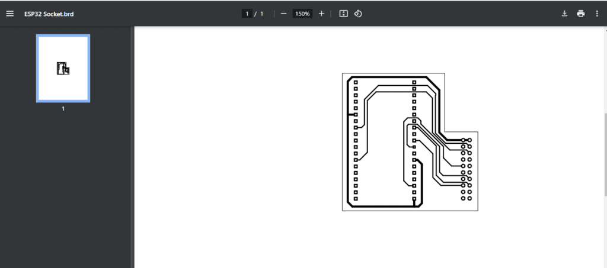
Task: Select the 150% zoom level field
Action: pyautogui.click(x=302, y=14)
